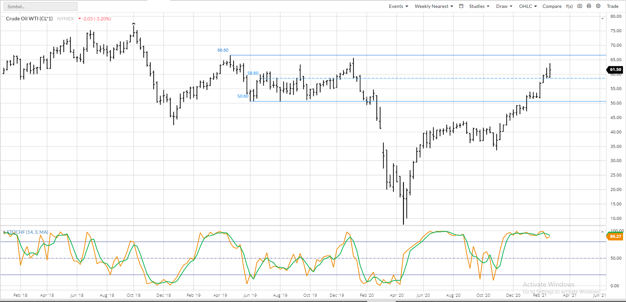Open the calendar date range picker

[x=461, y=6]
